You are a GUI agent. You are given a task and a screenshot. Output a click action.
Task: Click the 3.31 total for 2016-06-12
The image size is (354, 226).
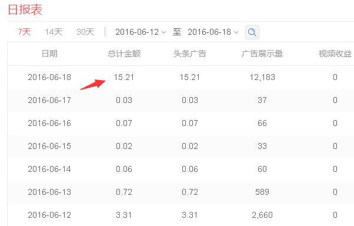[123, 215]
